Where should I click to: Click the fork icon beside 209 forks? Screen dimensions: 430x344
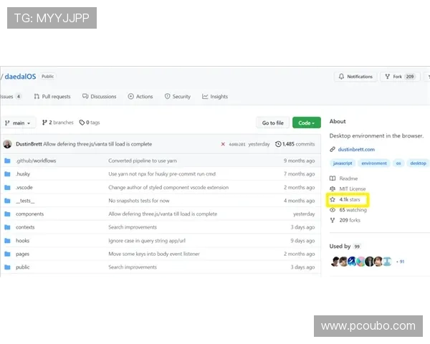point(333,220)
